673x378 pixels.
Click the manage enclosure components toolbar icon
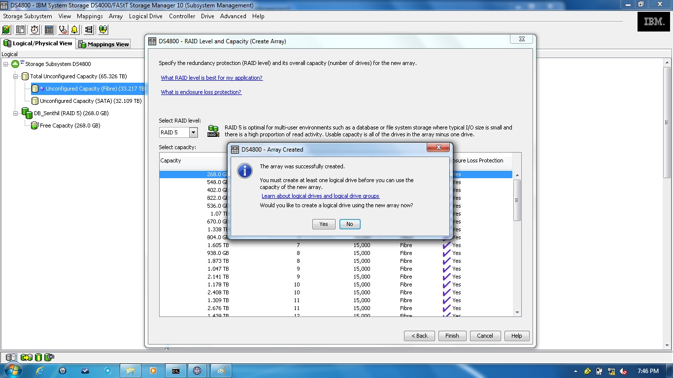103,30
